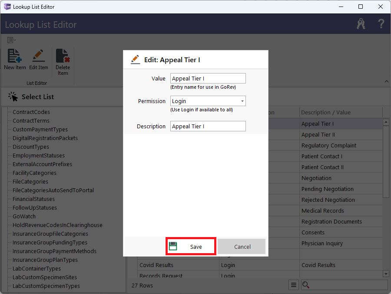Screen dimensions: 391x294
Task: Click the list layout icon above the ribbon
Action: tap(11, 40)
